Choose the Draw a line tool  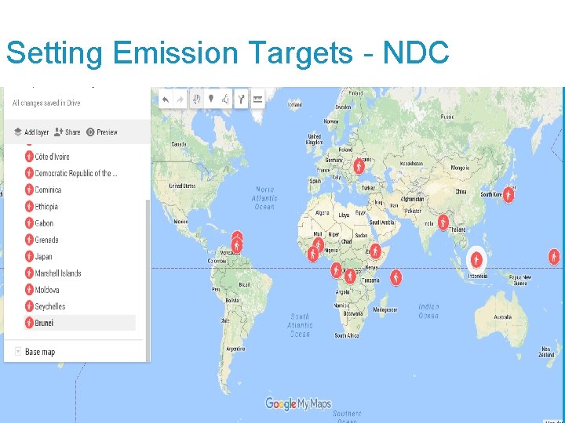[x=225, y=99]
